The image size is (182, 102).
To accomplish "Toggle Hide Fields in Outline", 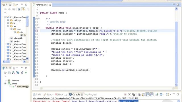I will tap(18, 73).
